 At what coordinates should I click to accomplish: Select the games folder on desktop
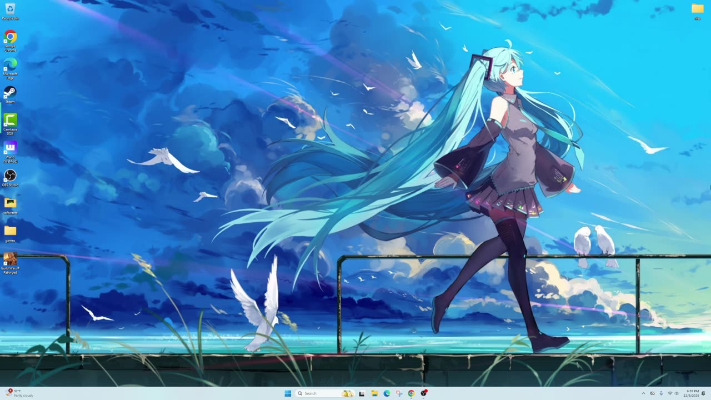point(10,233)
